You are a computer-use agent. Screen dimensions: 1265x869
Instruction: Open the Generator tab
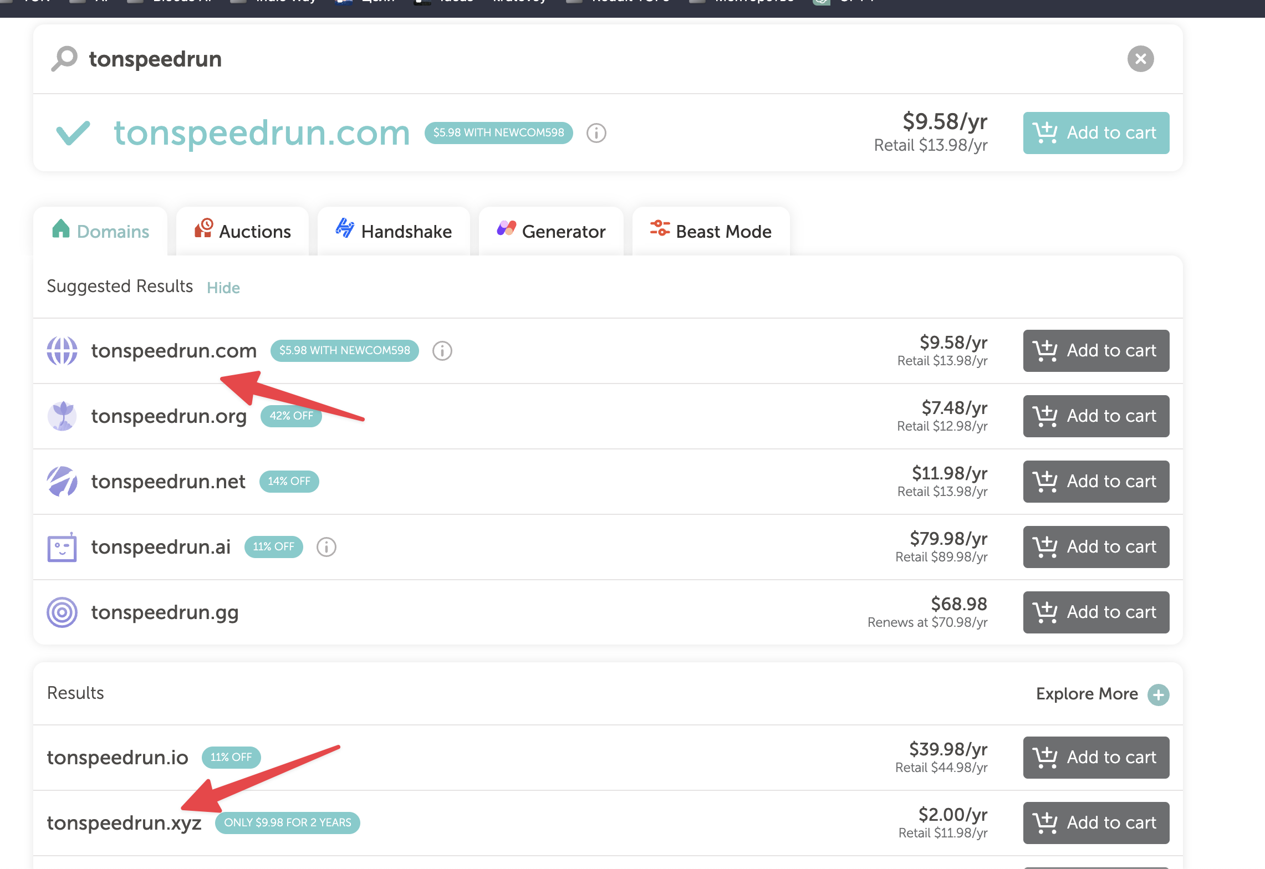[550, 231]
